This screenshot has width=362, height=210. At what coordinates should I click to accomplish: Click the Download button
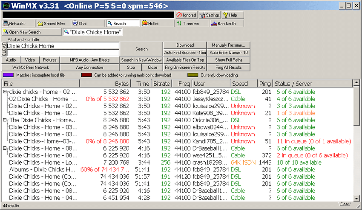[x=185, y=45]
